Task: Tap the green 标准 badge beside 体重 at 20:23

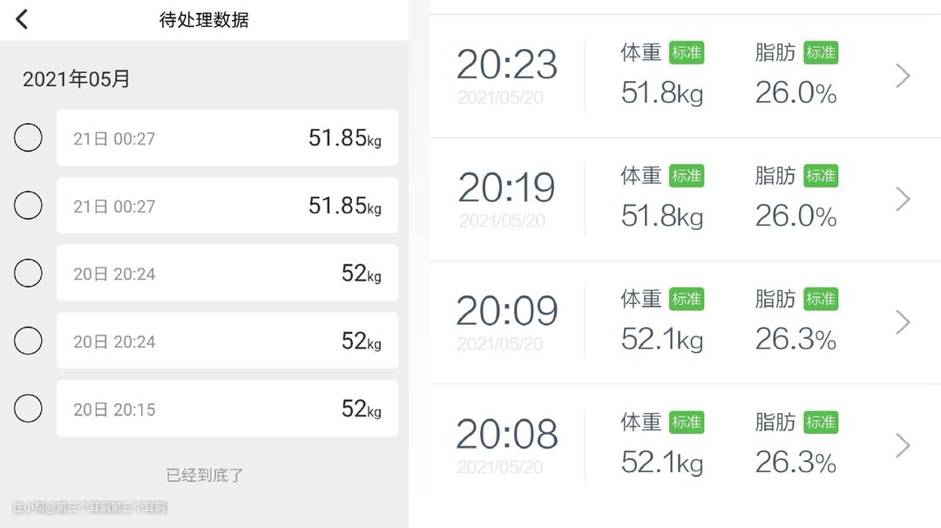Action: (x=687, y=53)
